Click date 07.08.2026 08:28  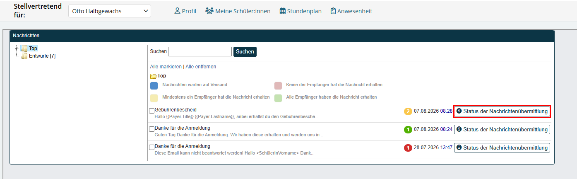[x=433, y=111]
